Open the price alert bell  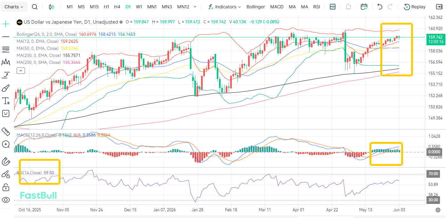pos(349,7)
